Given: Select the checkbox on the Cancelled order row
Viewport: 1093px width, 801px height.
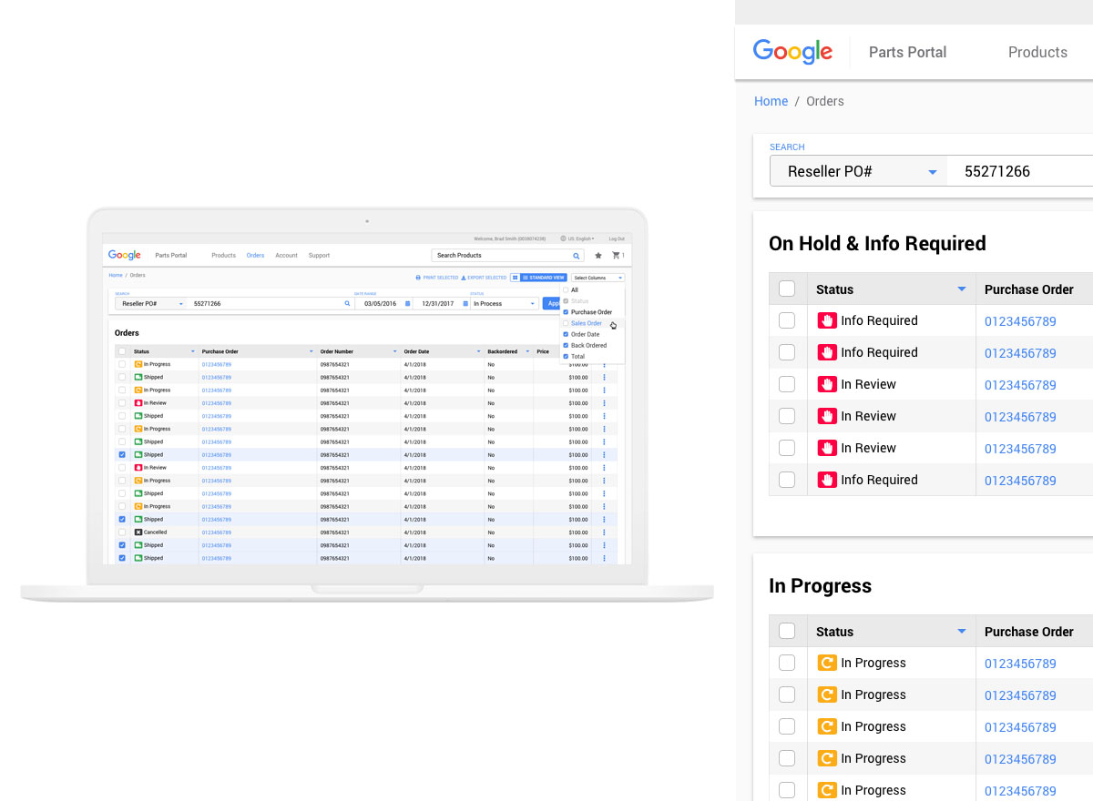Looking at the screenshot, I should coord(122,532).
